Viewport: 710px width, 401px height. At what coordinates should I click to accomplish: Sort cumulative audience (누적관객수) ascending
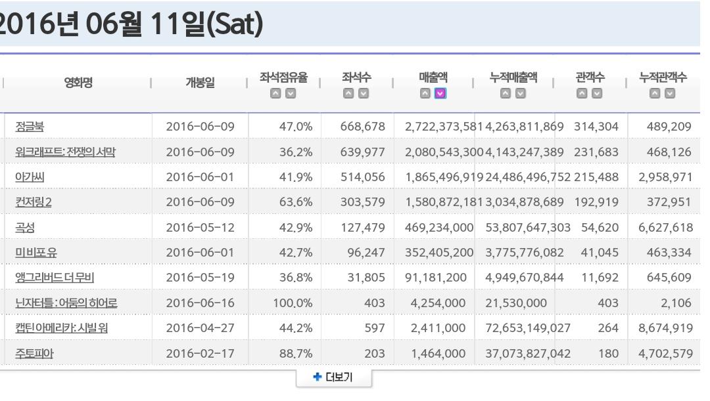click(x=657, y=94)
